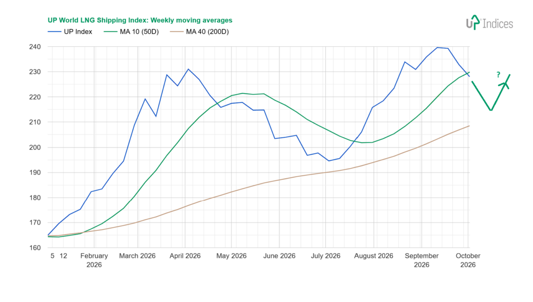The width and height of the screenshot is (533, 302).
Task: Click the green MA 10 legend line swatch
Action: point(110,32)
